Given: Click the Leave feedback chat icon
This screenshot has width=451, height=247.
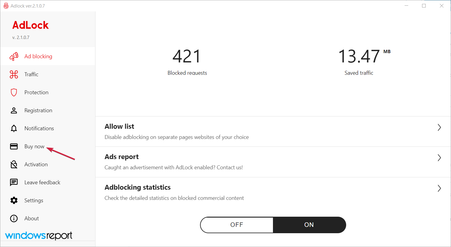Looking at the screenshot, I should point(14,182).
